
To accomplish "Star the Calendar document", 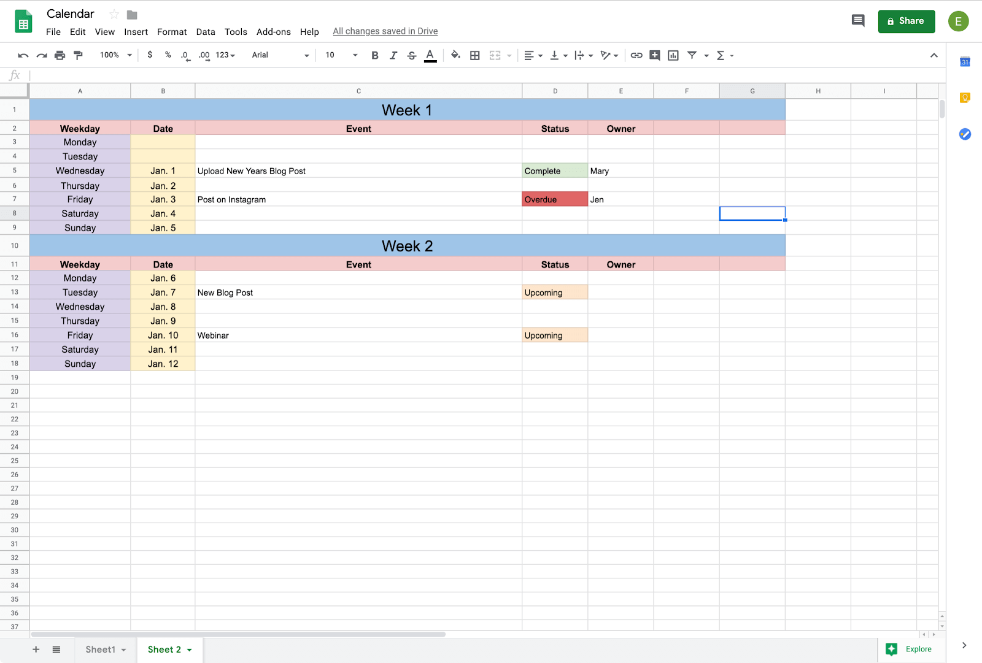I will tap(114, 14).
